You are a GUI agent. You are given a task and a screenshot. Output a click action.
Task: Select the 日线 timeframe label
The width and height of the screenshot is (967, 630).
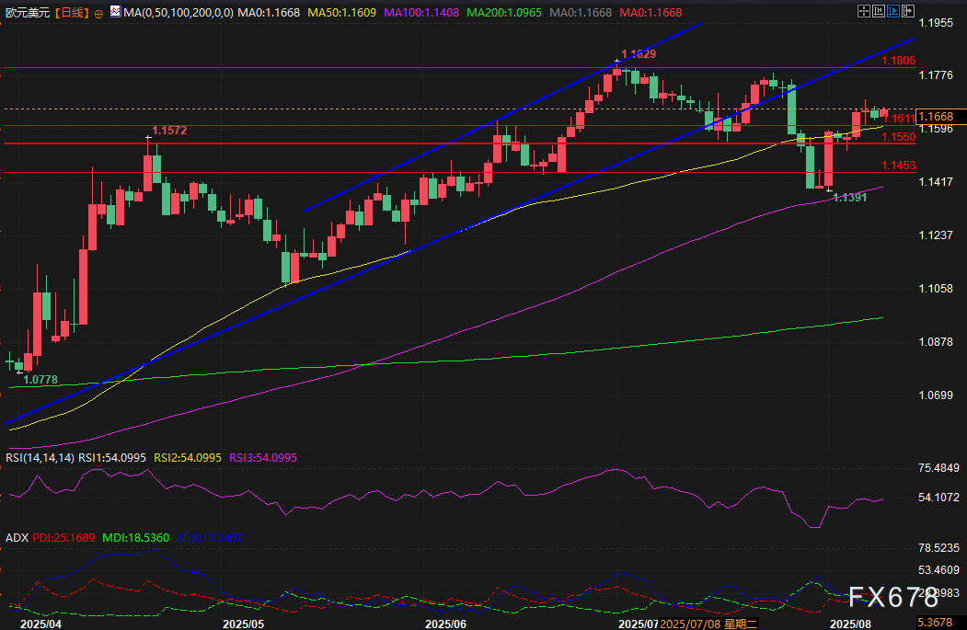click(x=72, y=14)
